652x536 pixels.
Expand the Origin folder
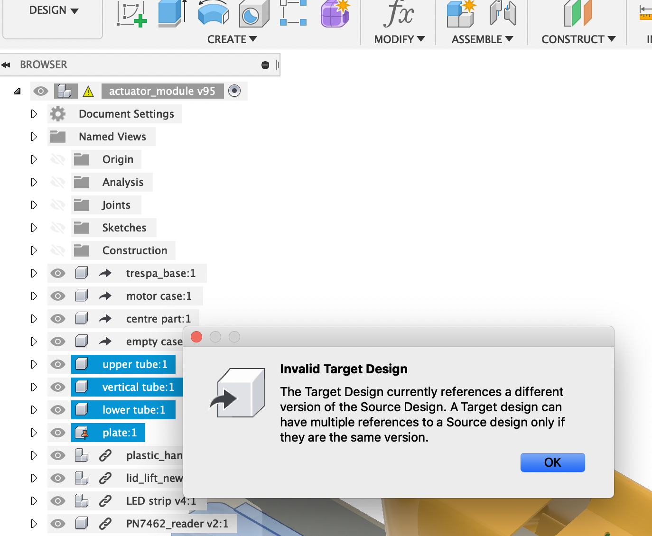34,159
